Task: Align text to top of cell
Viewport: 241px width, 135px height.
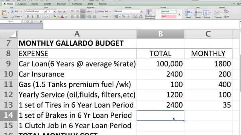Action: [x=72, y=11]
